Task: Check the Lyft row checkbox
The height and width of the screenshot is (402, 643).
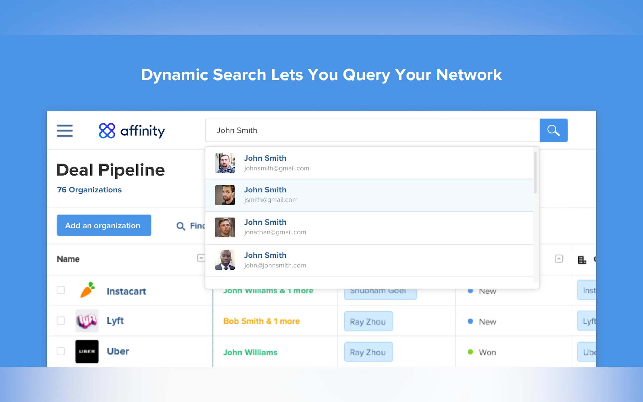Action: coord(61,320)
